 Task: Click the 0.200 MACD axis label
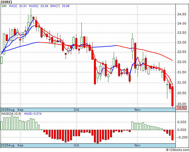182,122
